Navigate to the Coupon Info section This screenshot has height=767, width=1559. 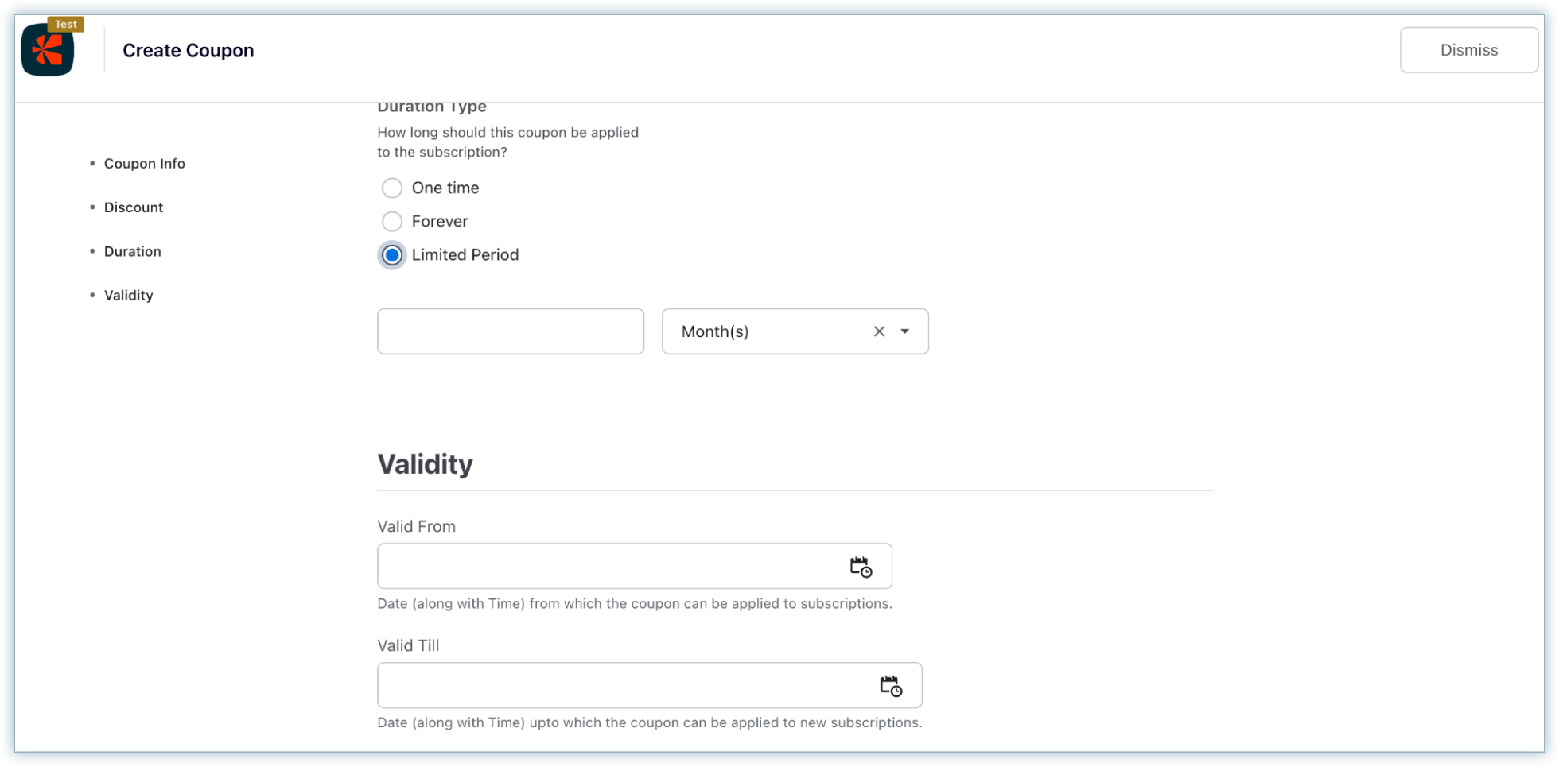145,163
